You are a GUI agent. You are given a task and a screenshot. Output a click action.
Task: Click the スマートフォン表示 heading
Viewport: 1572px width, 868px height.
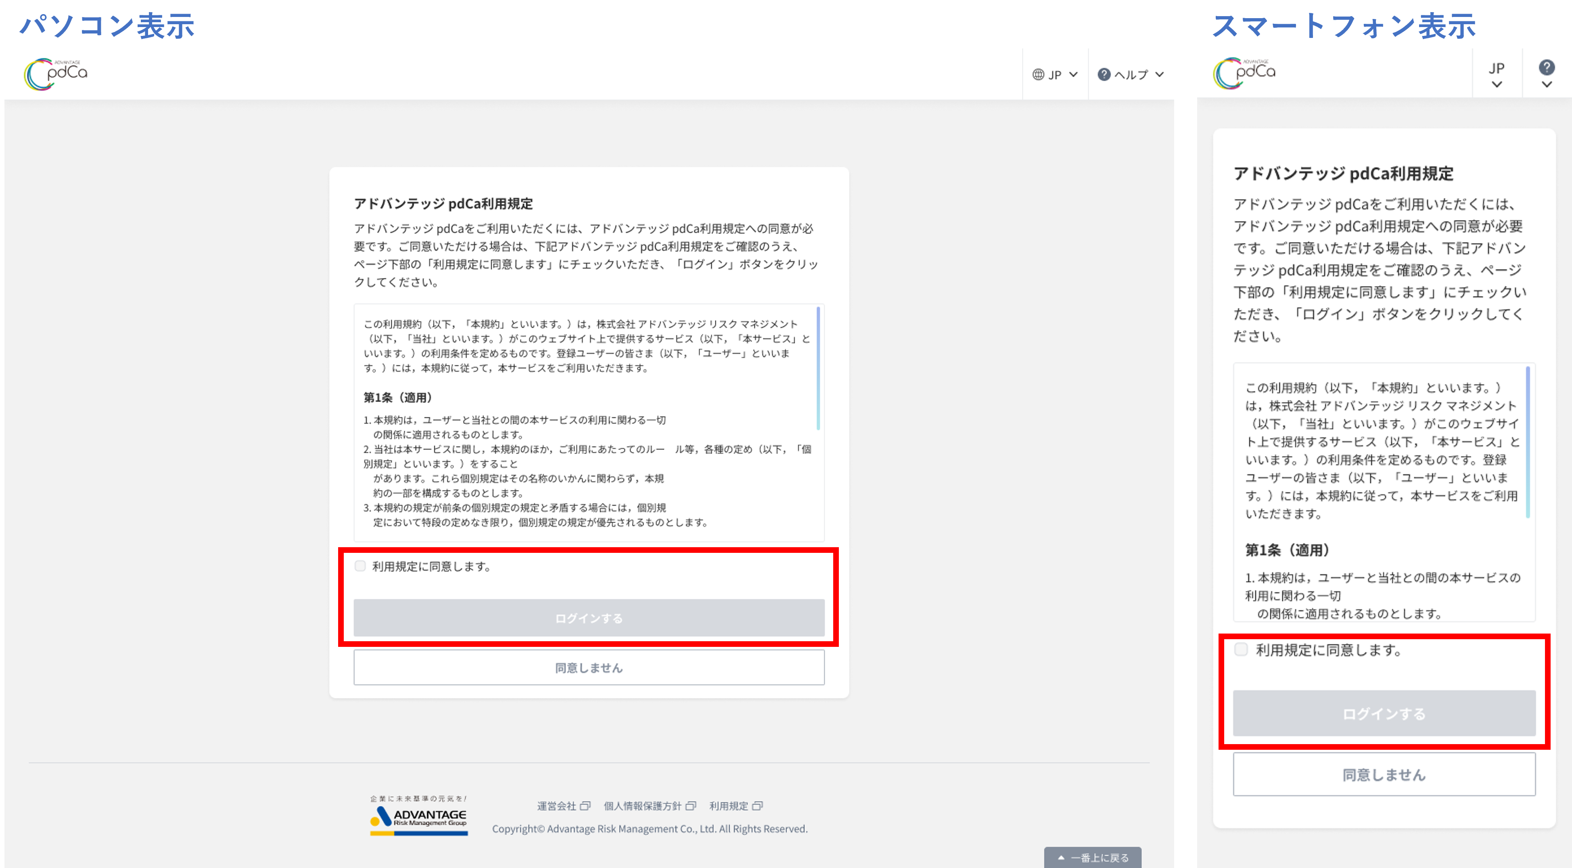[x=1344, y=26]
